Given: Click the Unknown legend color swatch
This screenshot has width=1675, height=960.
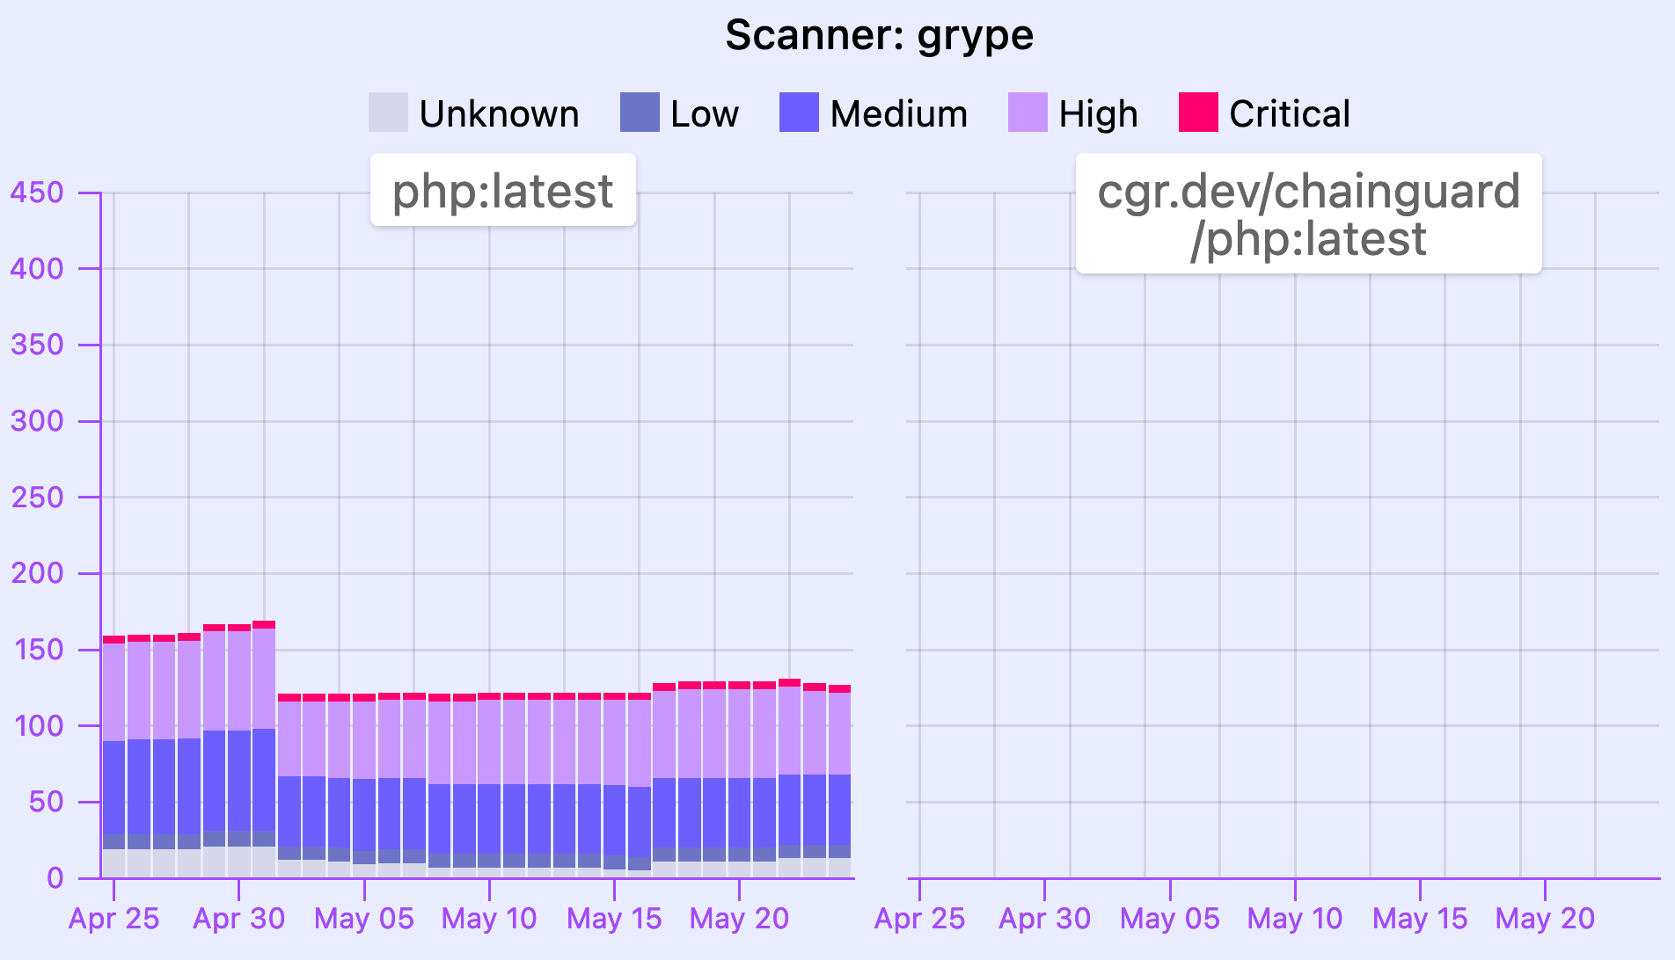Looking at the screenshot, I should tap(388, 113).
